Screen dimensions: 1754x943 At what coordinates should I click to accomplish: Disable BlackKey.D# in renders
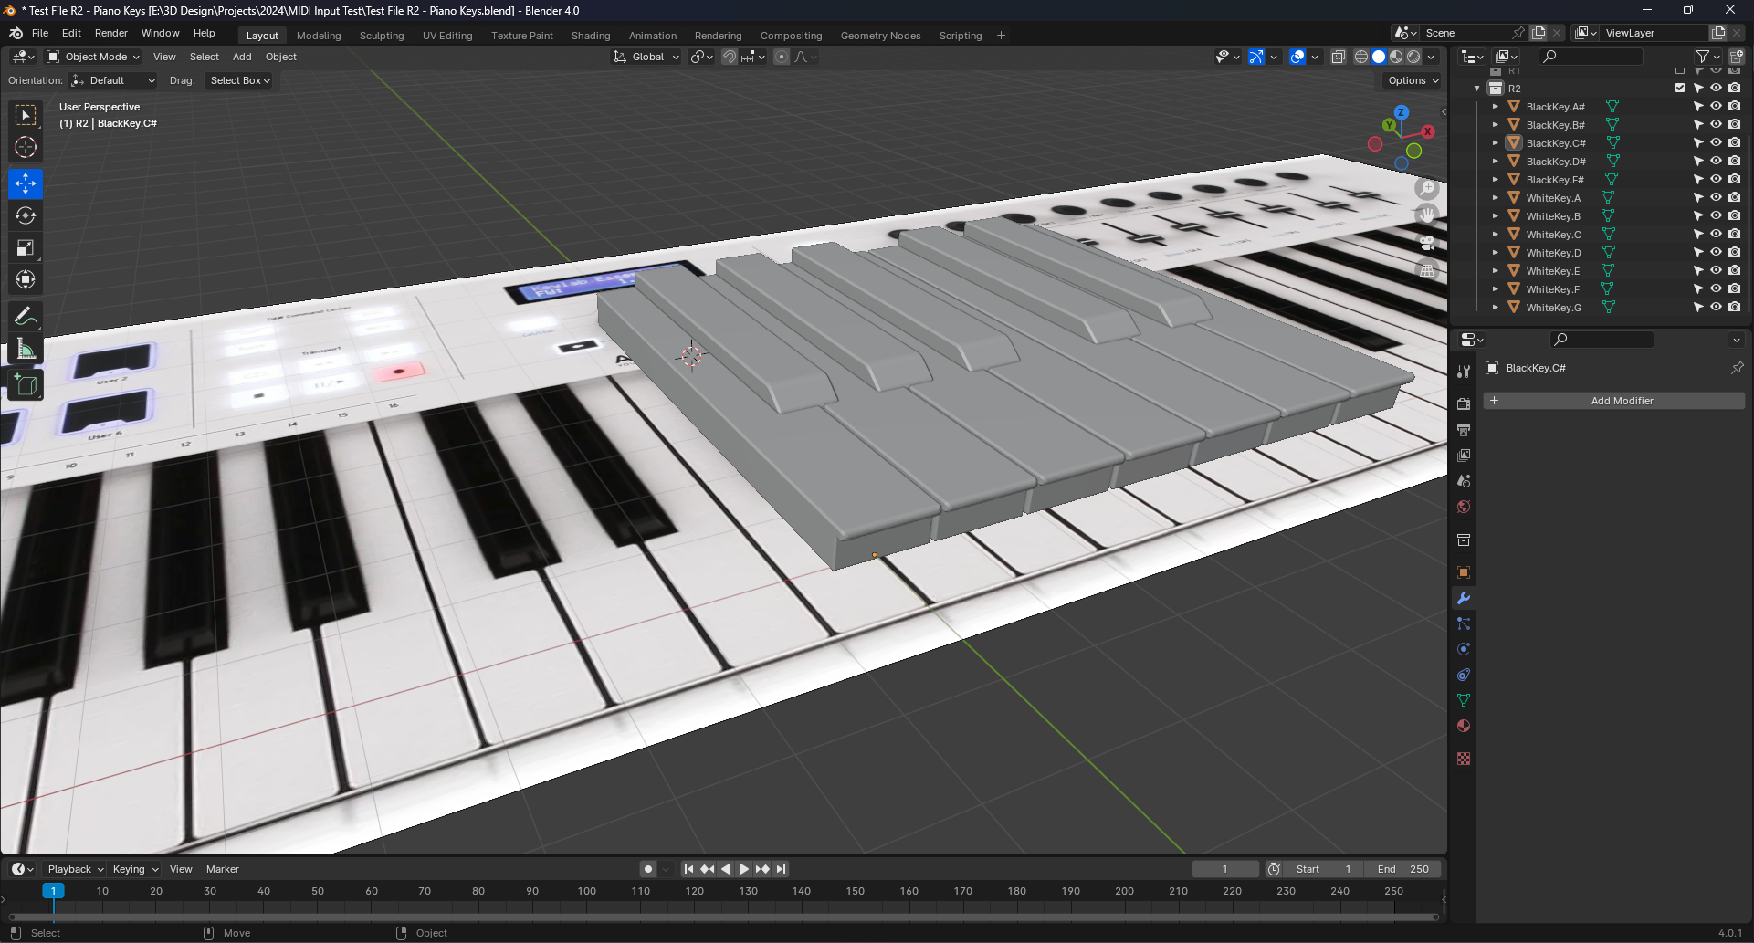coord(1734,161)
